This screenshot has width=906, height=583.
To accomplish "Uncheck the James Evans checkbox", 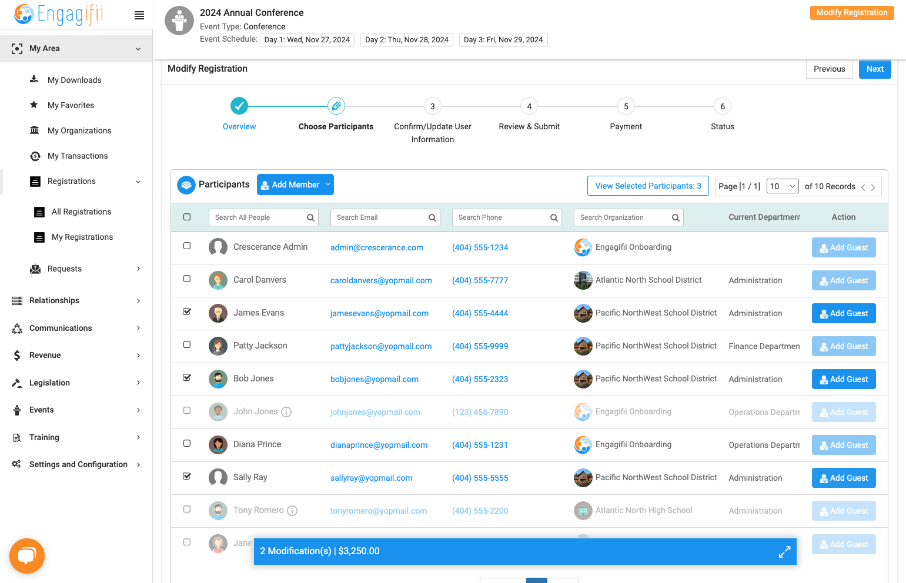I will (187, 312).
